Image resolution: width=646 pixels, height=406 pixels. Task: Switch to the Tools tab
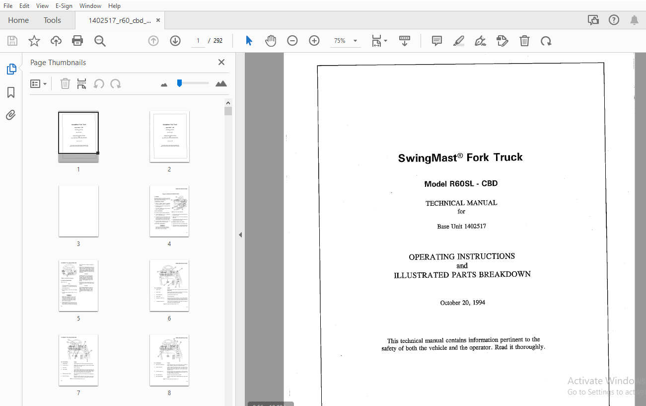52,20
